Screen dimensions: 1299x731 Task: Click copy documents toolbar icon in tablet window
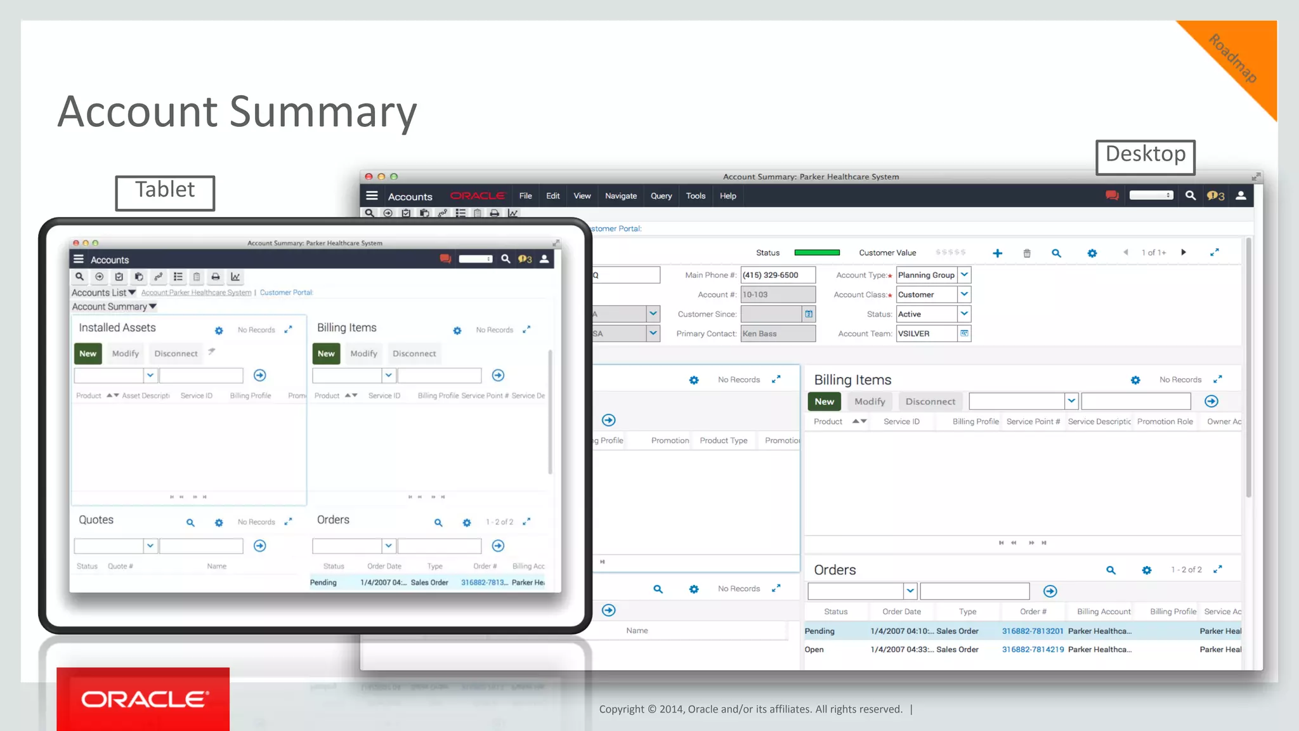coord(139,277)
